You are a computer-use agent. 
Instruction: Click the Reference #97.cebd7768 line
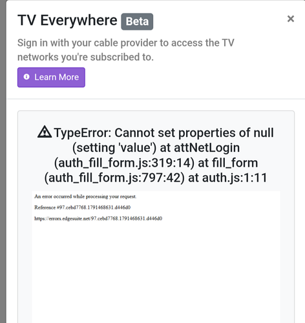[82, 207]
